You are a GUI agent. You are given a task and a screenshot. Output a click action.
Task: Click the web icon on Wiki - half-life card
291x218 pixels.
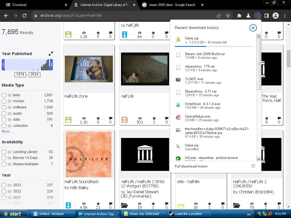coord(181,206)
